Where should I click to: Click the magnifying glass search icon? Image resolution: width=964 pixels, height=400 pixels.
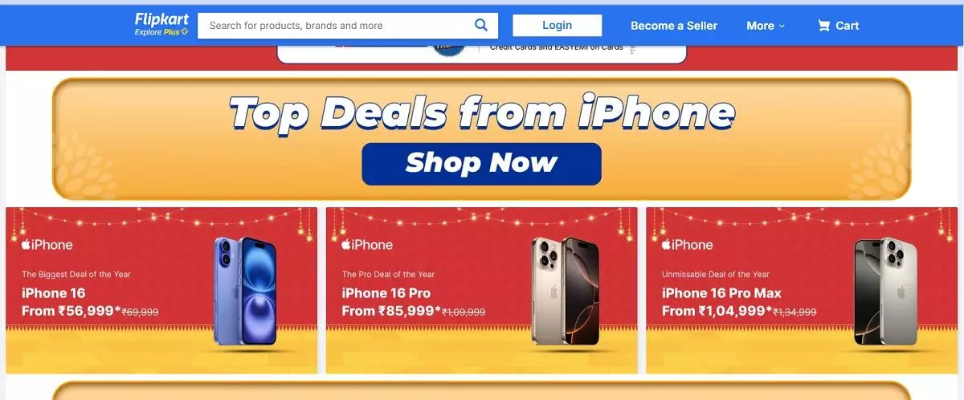481,25
